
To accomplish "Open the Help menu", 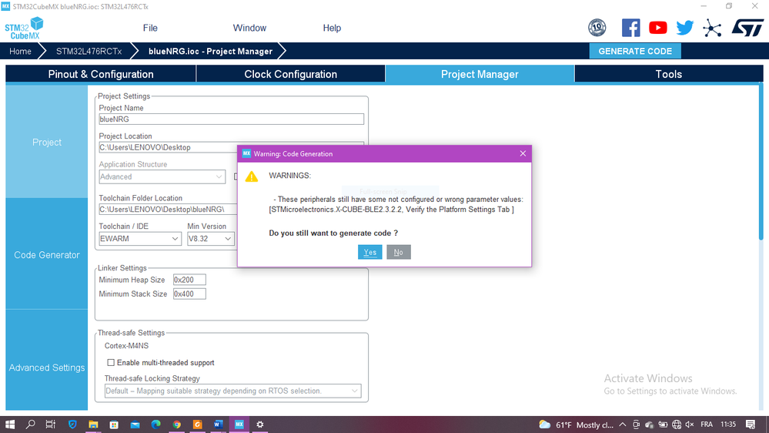I will click(332, 28).
